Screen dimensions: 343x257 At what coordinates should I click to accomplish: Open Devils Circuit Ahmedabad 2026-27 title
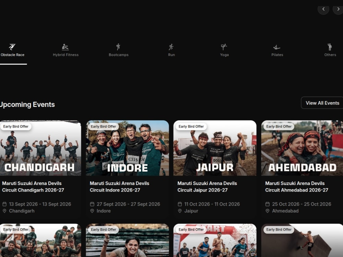coord(297,187)
